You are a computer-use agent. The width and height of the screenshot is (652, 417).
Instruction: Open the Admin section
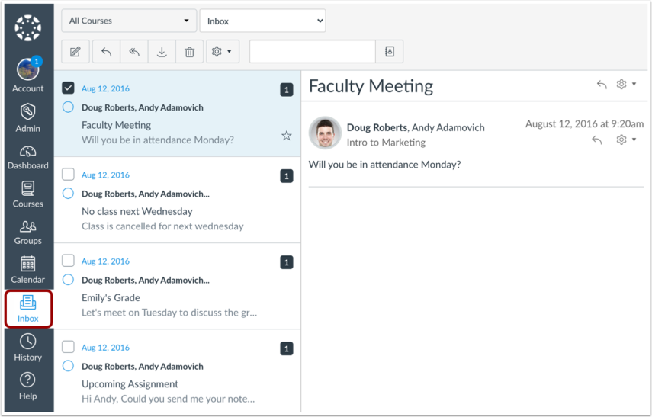click(x=28, y=117)
